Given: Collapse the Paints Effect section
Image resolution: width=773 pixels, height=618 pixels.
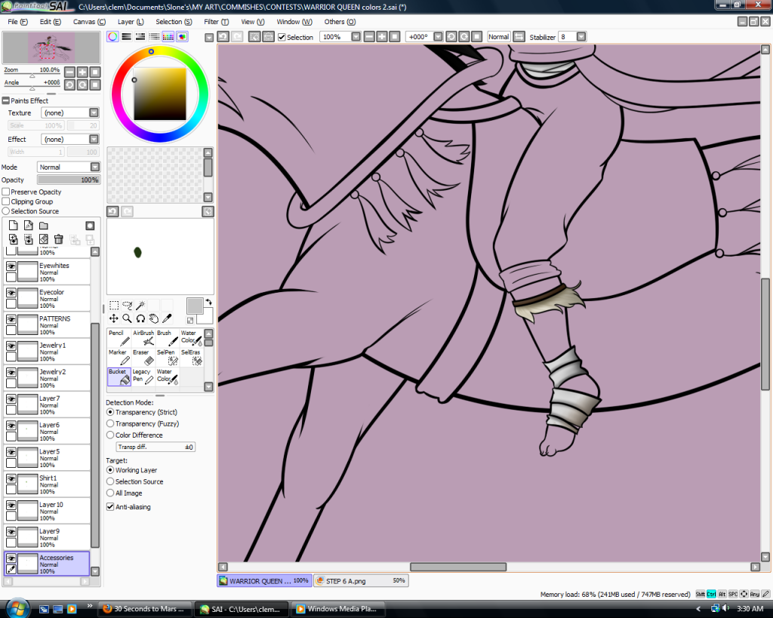Looking at the screenshot, I should coord(6,100).
